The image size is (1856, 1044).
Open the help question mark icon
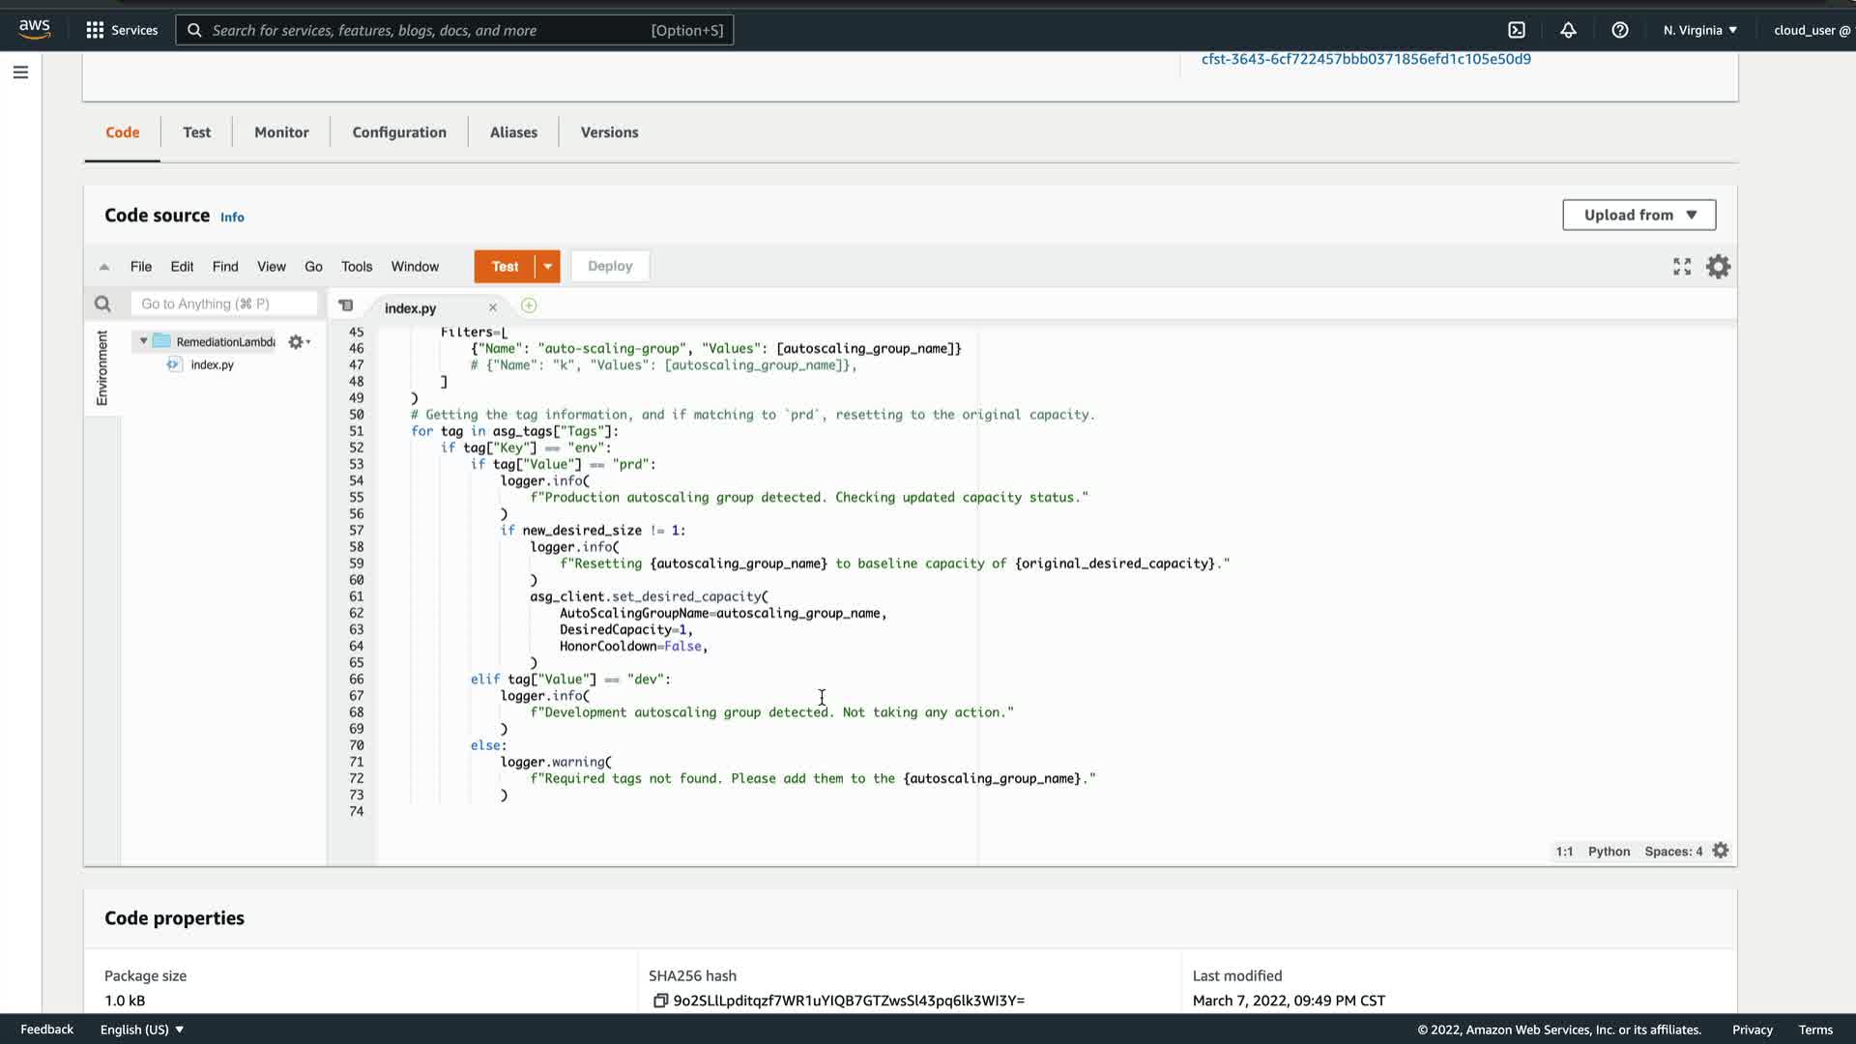click(1620, 30)
